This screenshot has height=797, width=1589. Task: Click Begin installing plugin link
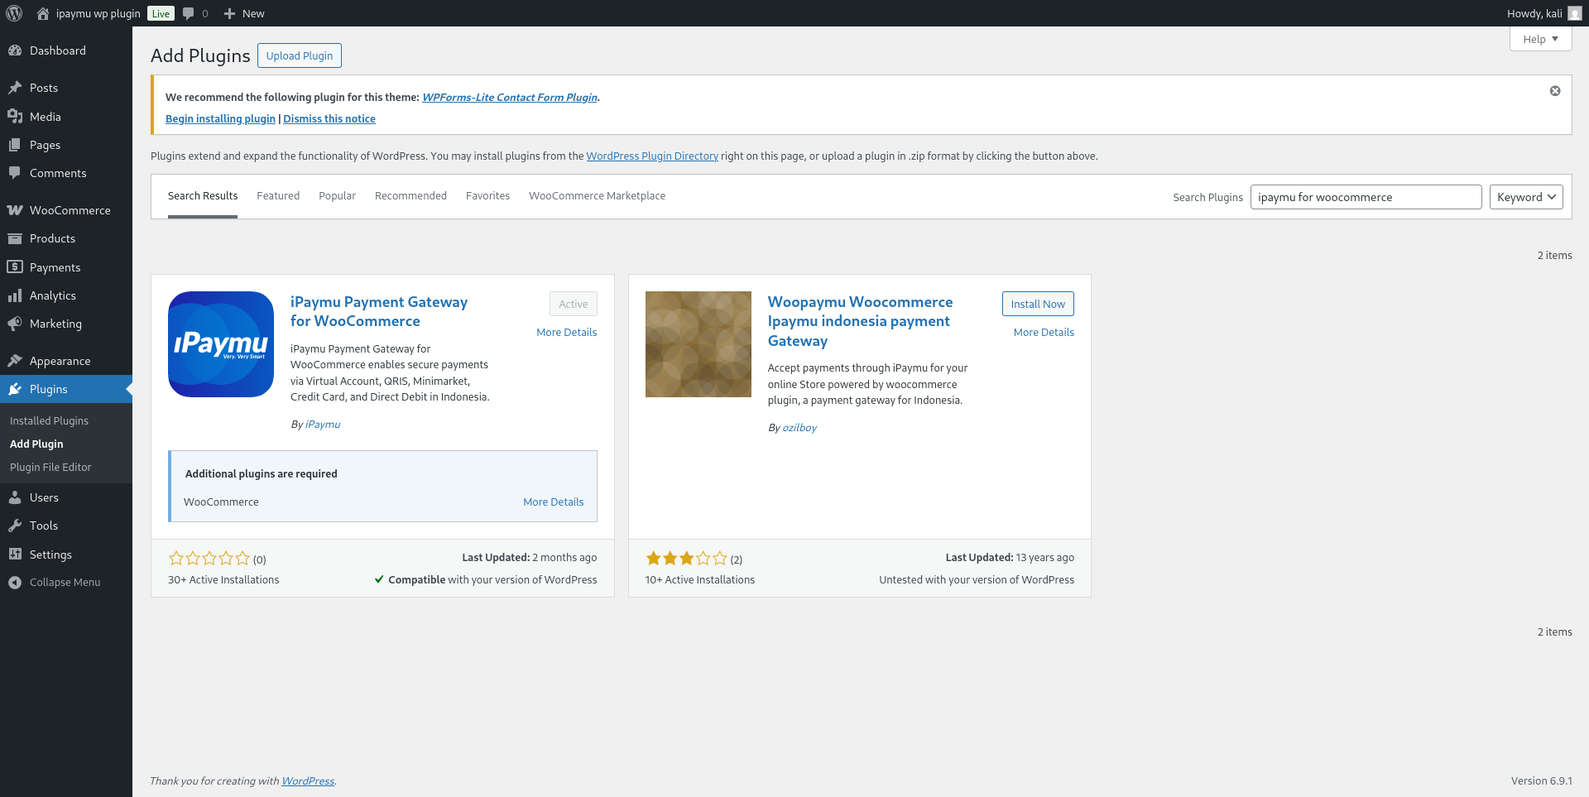click(x=220, y=119)
